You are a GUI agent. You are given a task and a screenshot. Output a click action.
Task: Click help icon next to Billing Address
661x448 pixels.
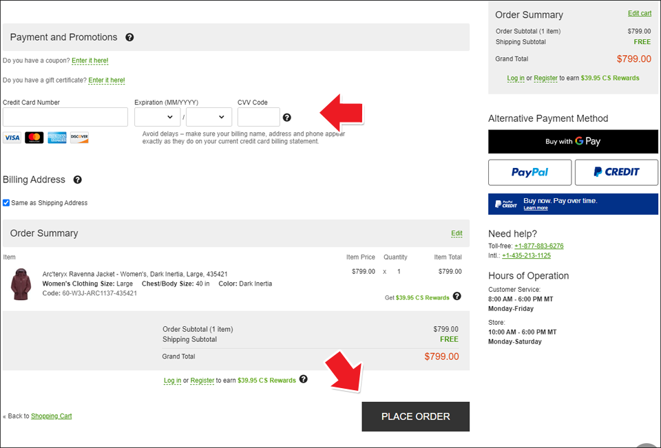coord(77,180)
